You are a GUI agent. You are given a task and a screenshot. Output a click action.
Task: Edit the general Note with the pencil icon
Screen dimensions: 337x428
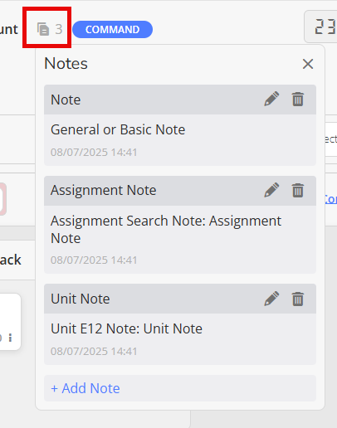(x=271, y=99)
